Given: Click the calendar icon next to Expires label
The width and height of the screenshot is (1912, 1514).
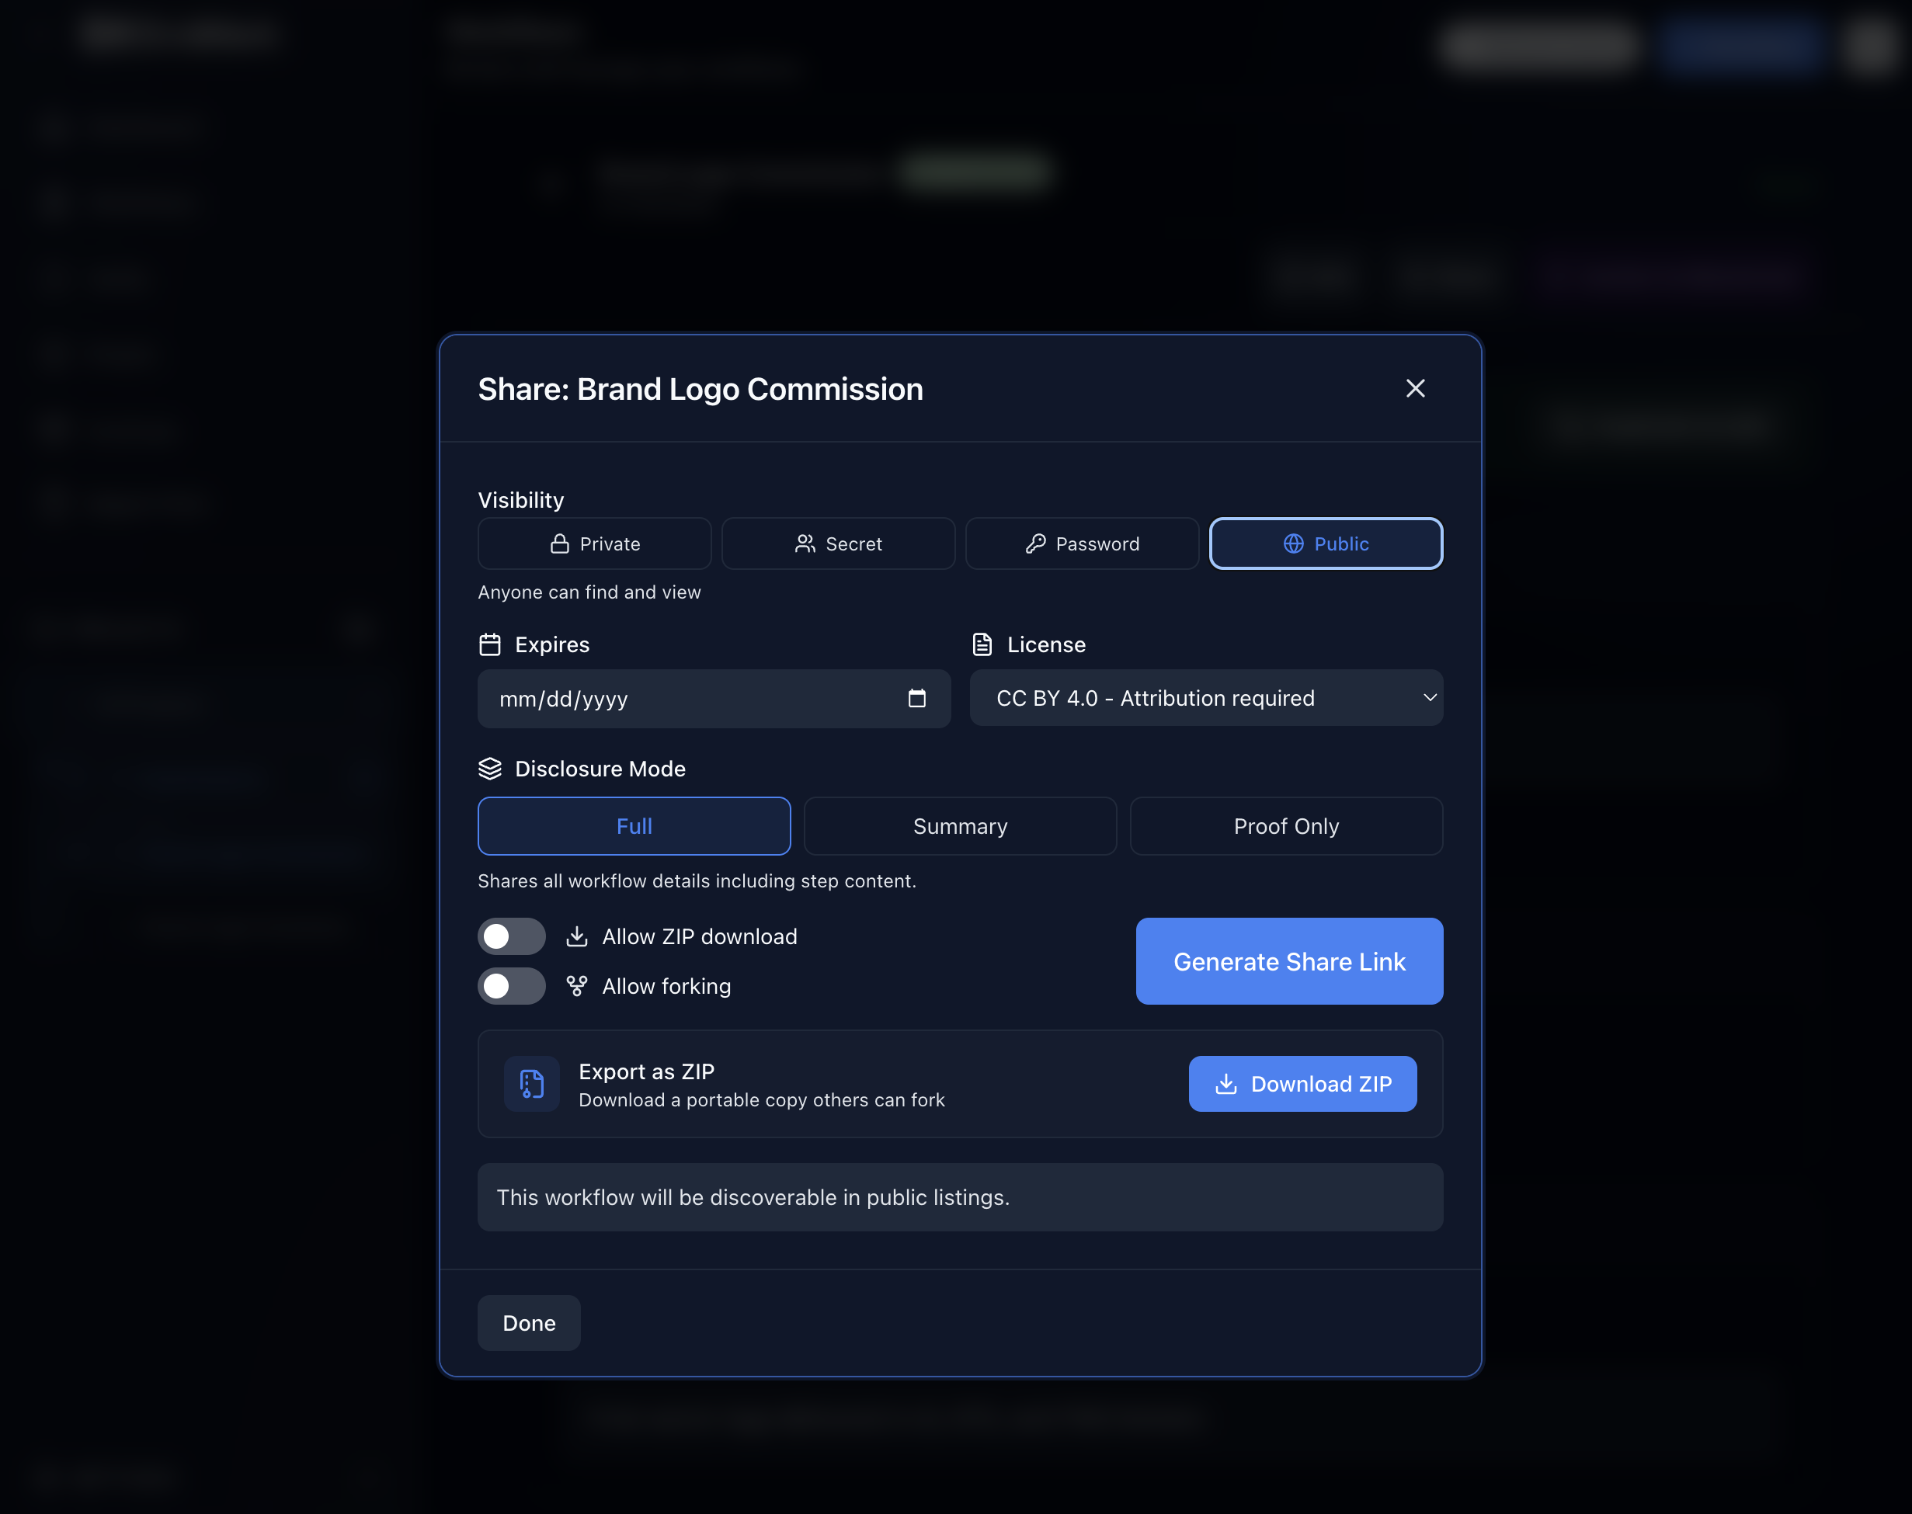Looking at the screenshot, I should (x=490, y=644).
